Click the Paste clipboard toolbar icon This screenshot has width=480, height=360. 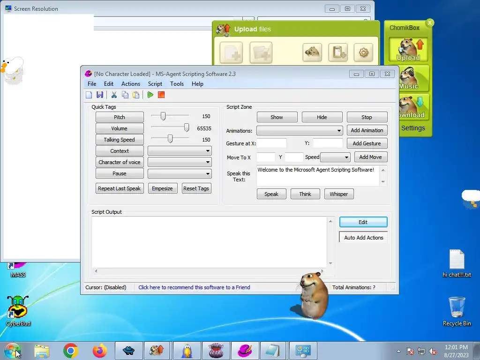coord(136,95)
